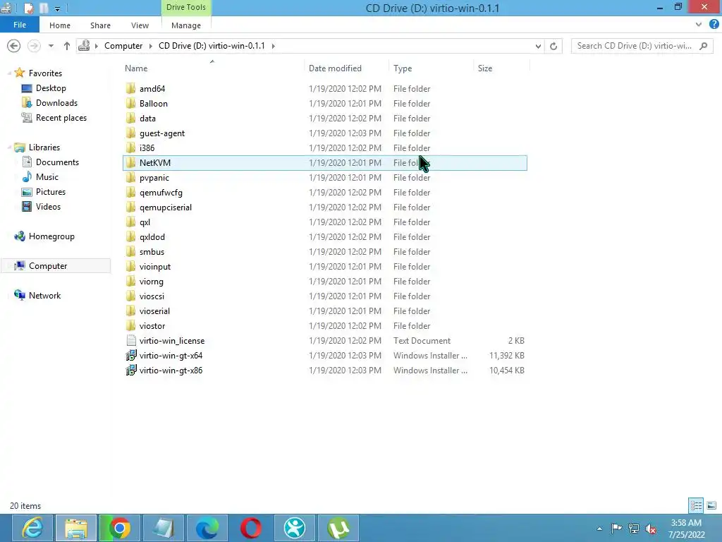Select the virtio-win_license text file icon

point(130,341)
